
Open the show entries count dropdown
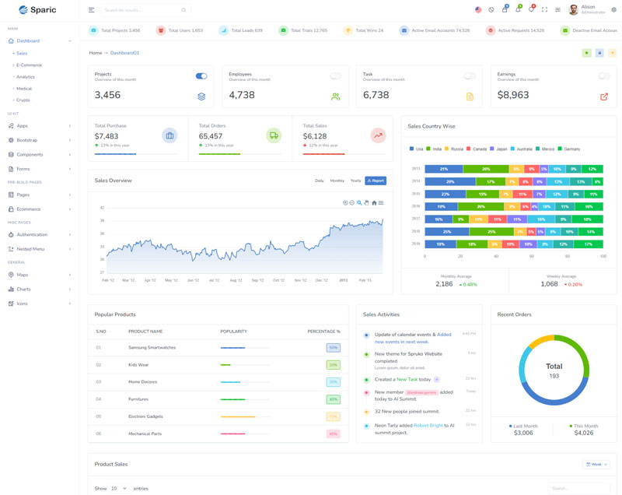click(120, 488)
